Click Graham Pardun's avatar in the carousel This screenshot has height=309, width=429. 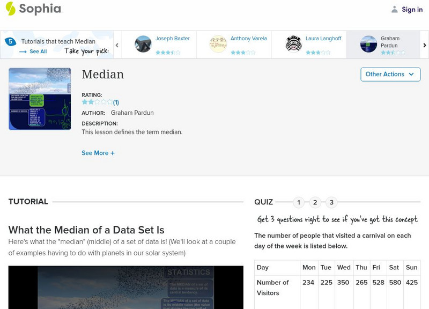click(x=368, y=44)
